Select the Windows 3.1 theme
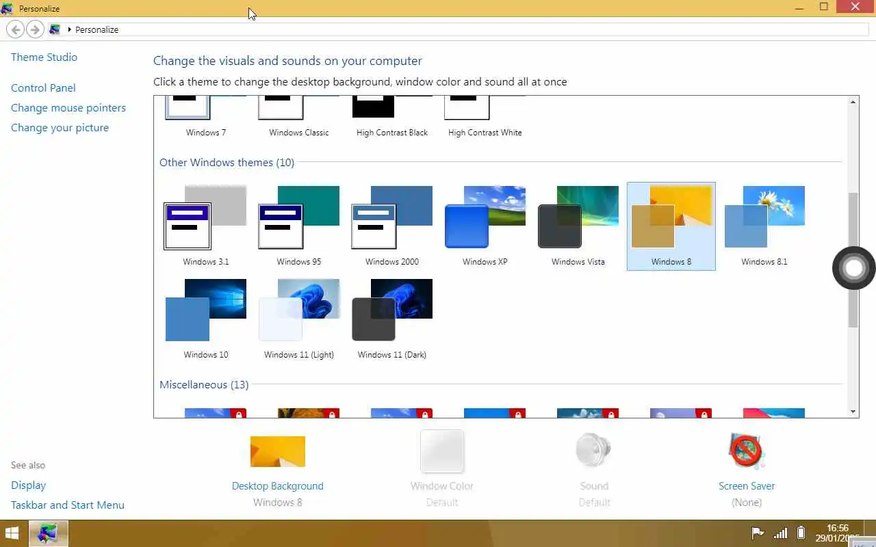 (x=205, y=226)
